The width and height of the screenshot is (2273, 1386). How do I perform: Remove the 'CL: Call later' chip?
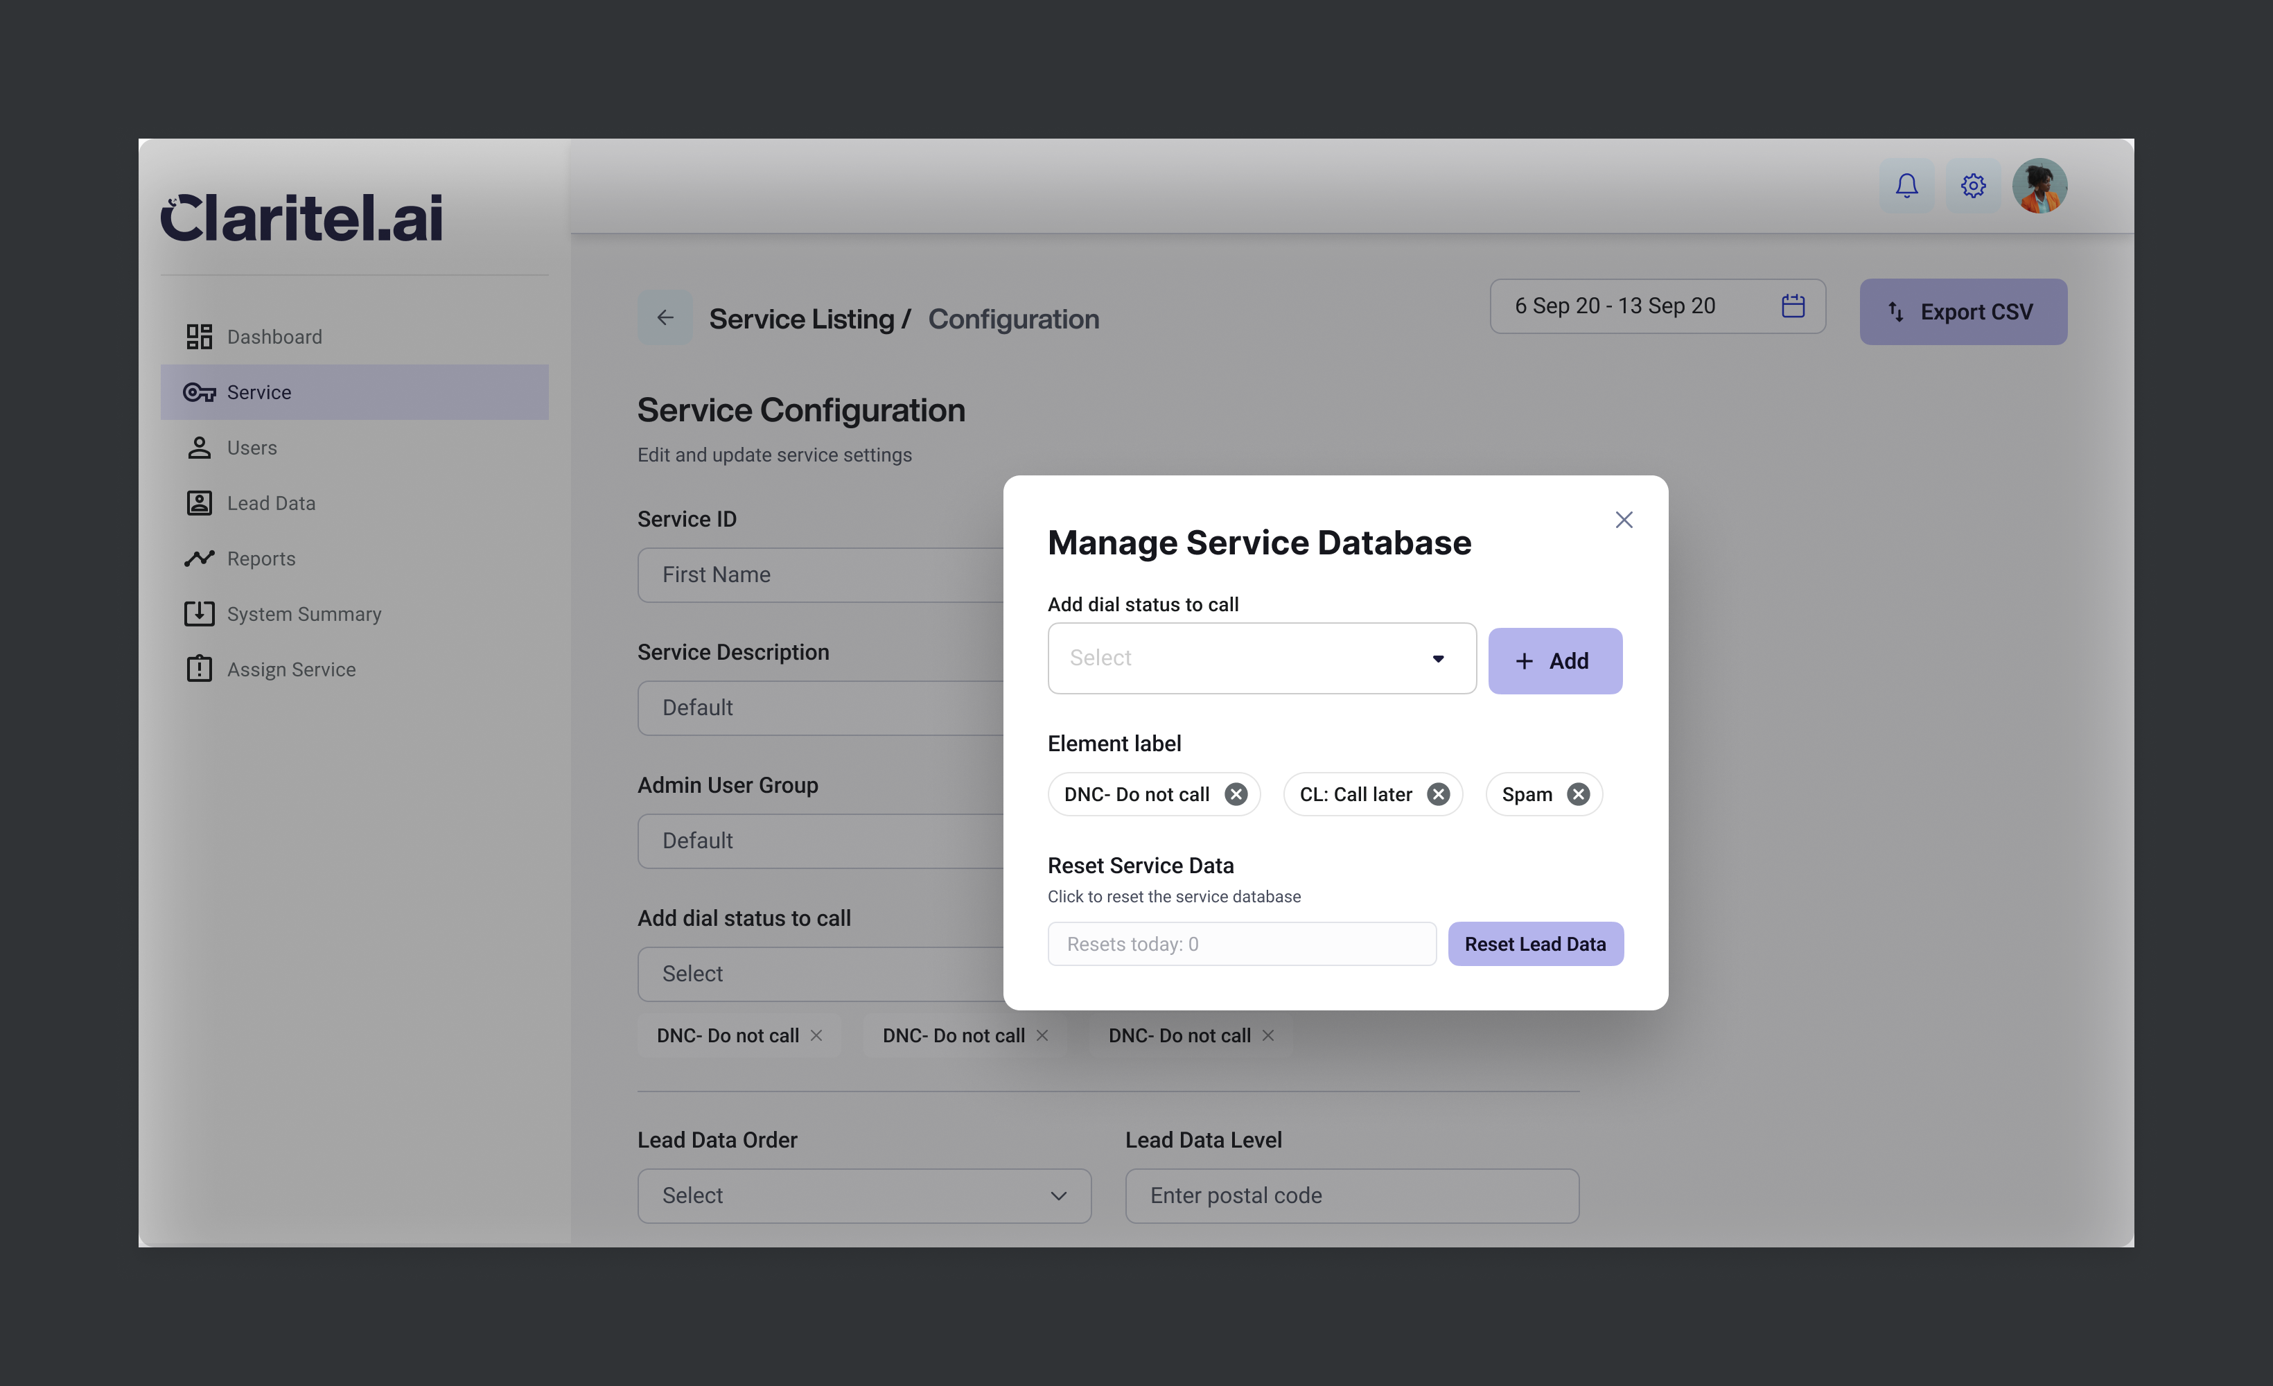click(x=1437, y=794)
